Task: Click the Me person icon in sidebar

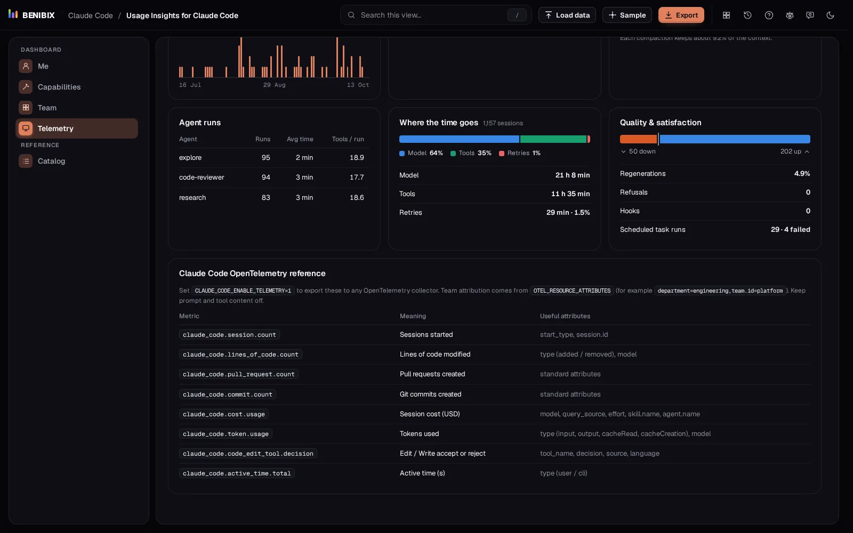Action: point(26,66)
